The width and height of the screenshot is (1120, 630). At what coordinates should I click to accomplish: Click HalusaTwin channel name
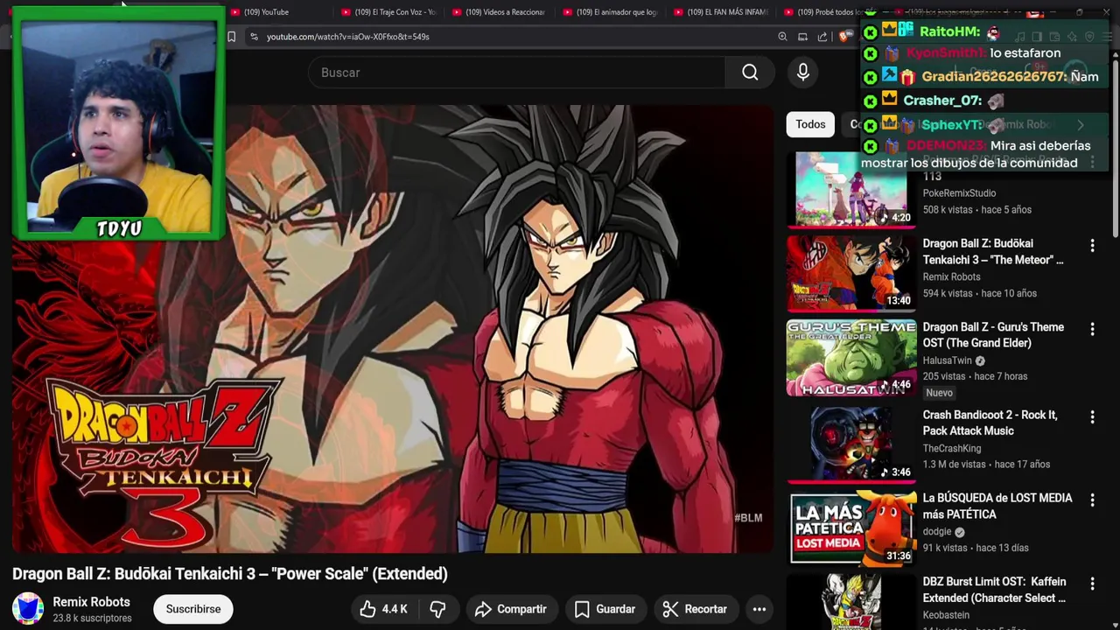click(947, 360)
